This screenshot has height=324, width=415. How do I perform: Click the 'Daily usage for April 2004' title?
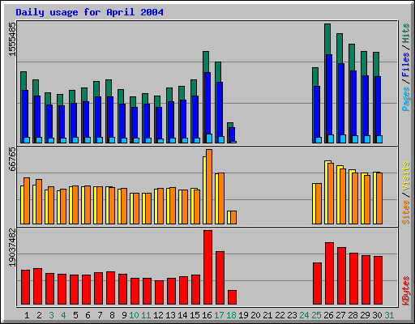pos(89,12)
